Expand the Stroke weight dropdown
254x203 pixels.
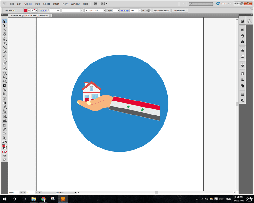point(58,10)
